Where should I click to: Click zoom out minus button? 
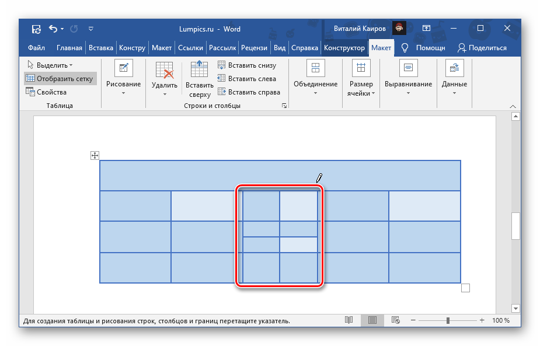pyautogui.click(x=413, y=320)
